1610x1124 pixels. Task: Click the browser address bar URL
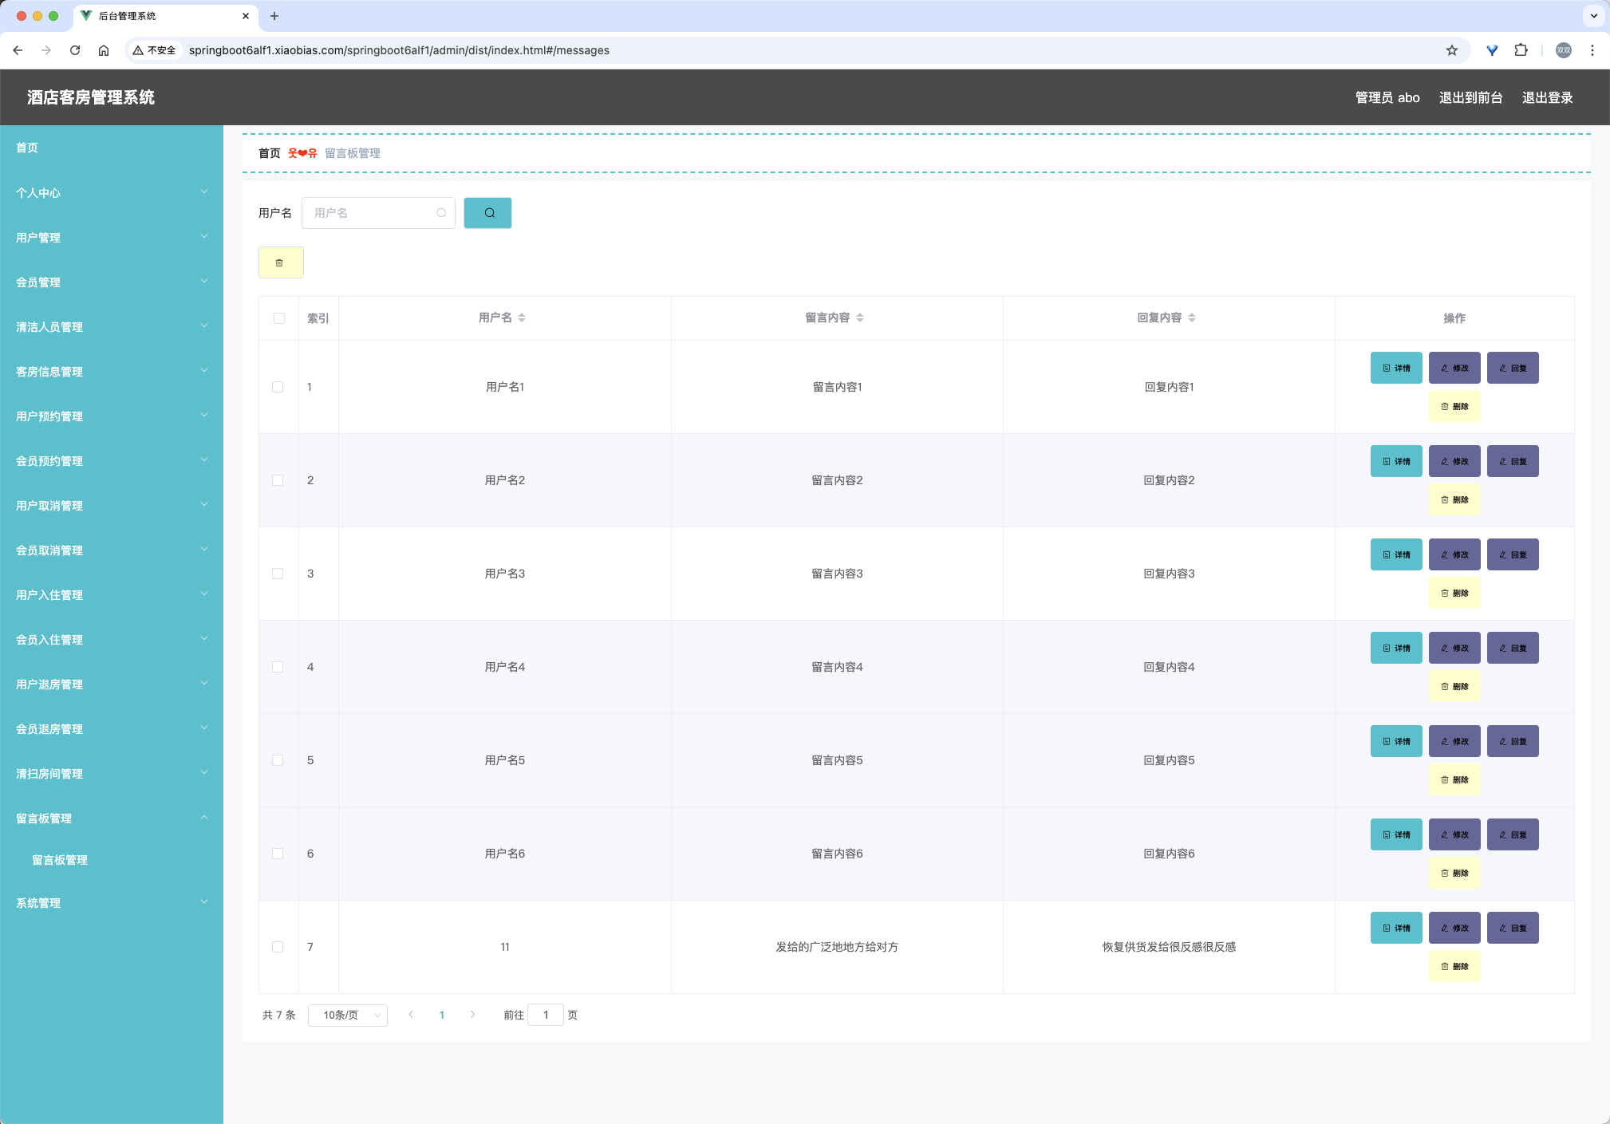[x=399, y=50]
